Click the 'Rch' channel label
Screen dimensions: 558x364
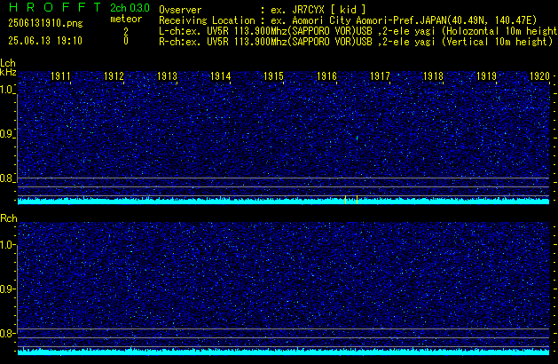click(9, 218)
